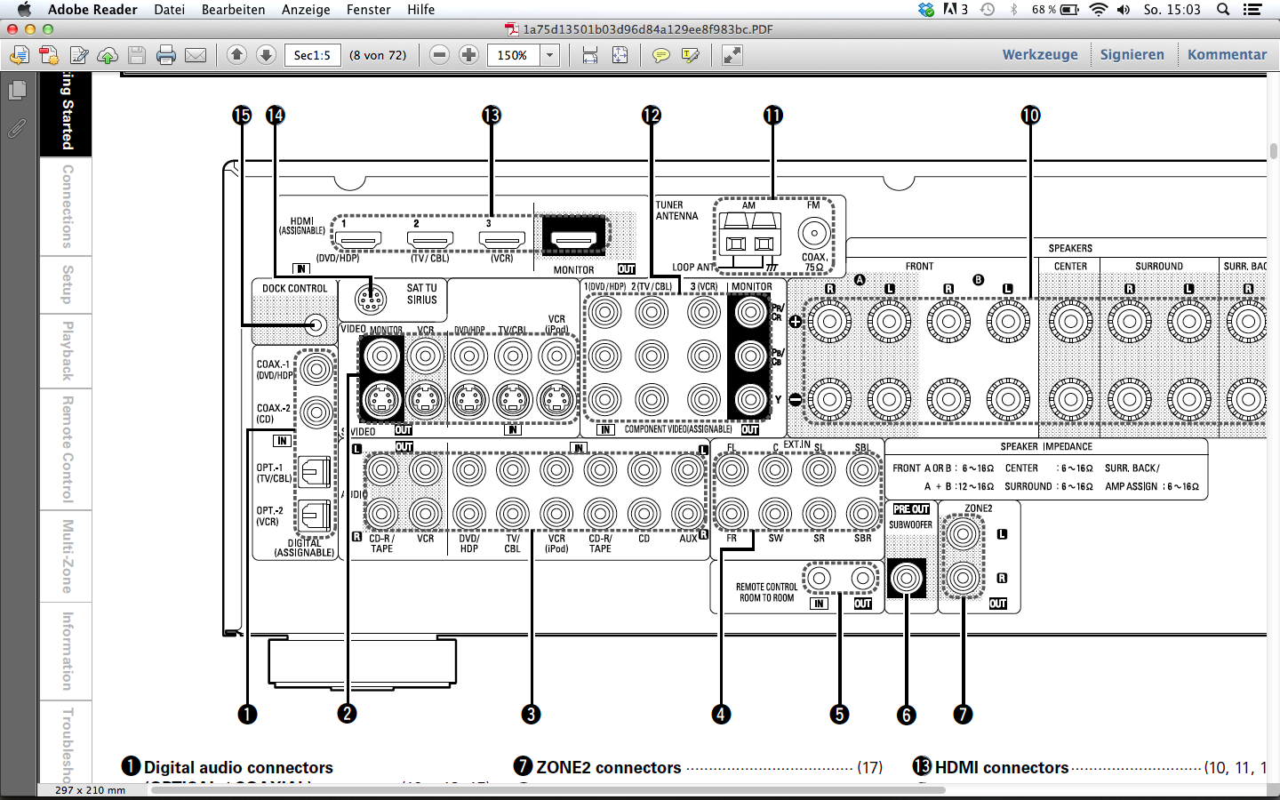Click the fit width scrolling icon
The height and width of the screenshot is (800, 1280).
click(x=590, y=55)
